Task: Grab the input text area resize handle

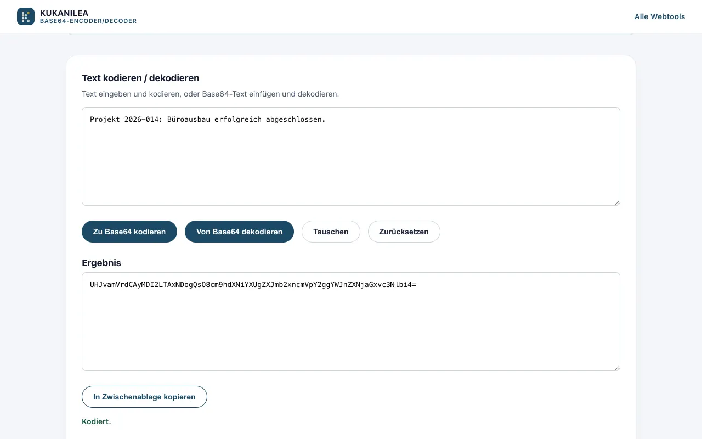Action: pyautogui.click(x=616, y=202)
